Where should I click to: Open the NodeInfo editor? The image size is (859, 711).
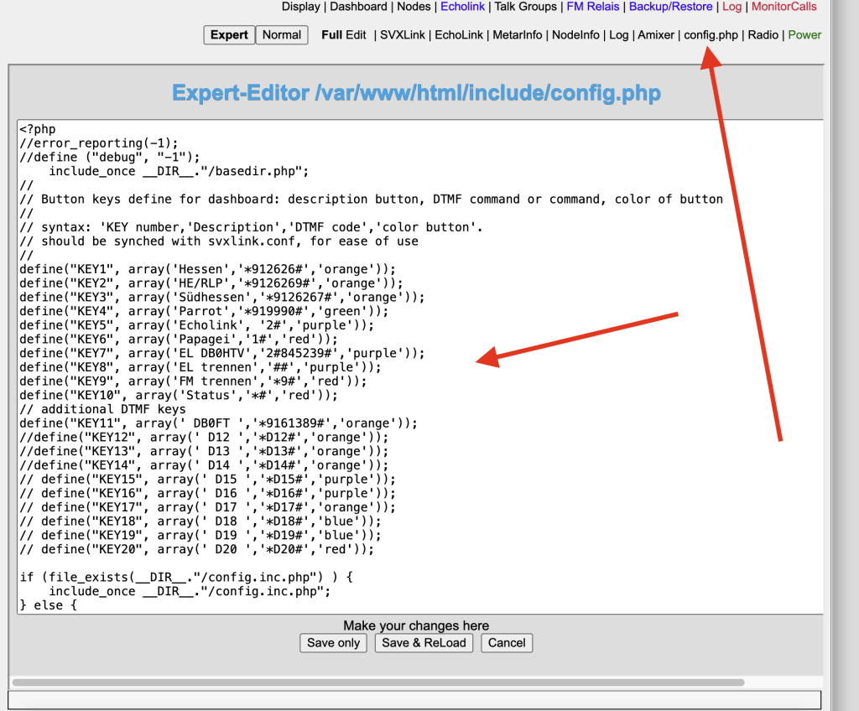(575, 35)
